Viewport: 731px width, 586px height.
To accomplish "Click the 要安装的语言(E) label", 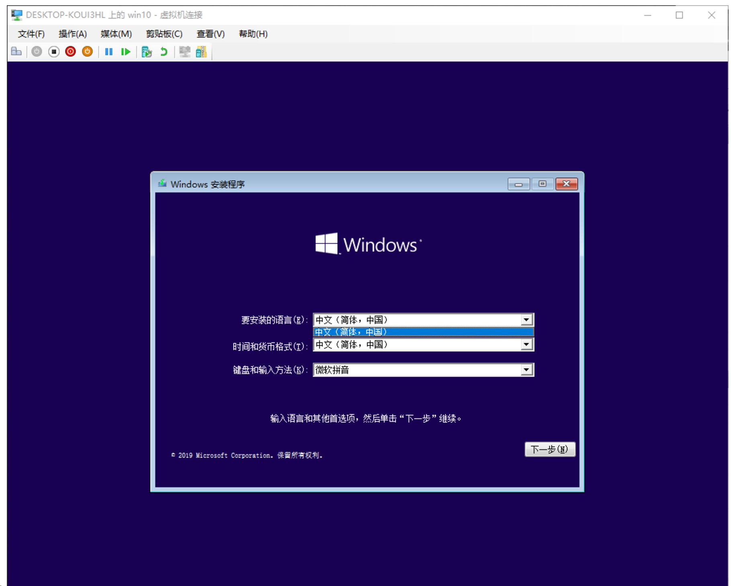I will pos(274,320).
